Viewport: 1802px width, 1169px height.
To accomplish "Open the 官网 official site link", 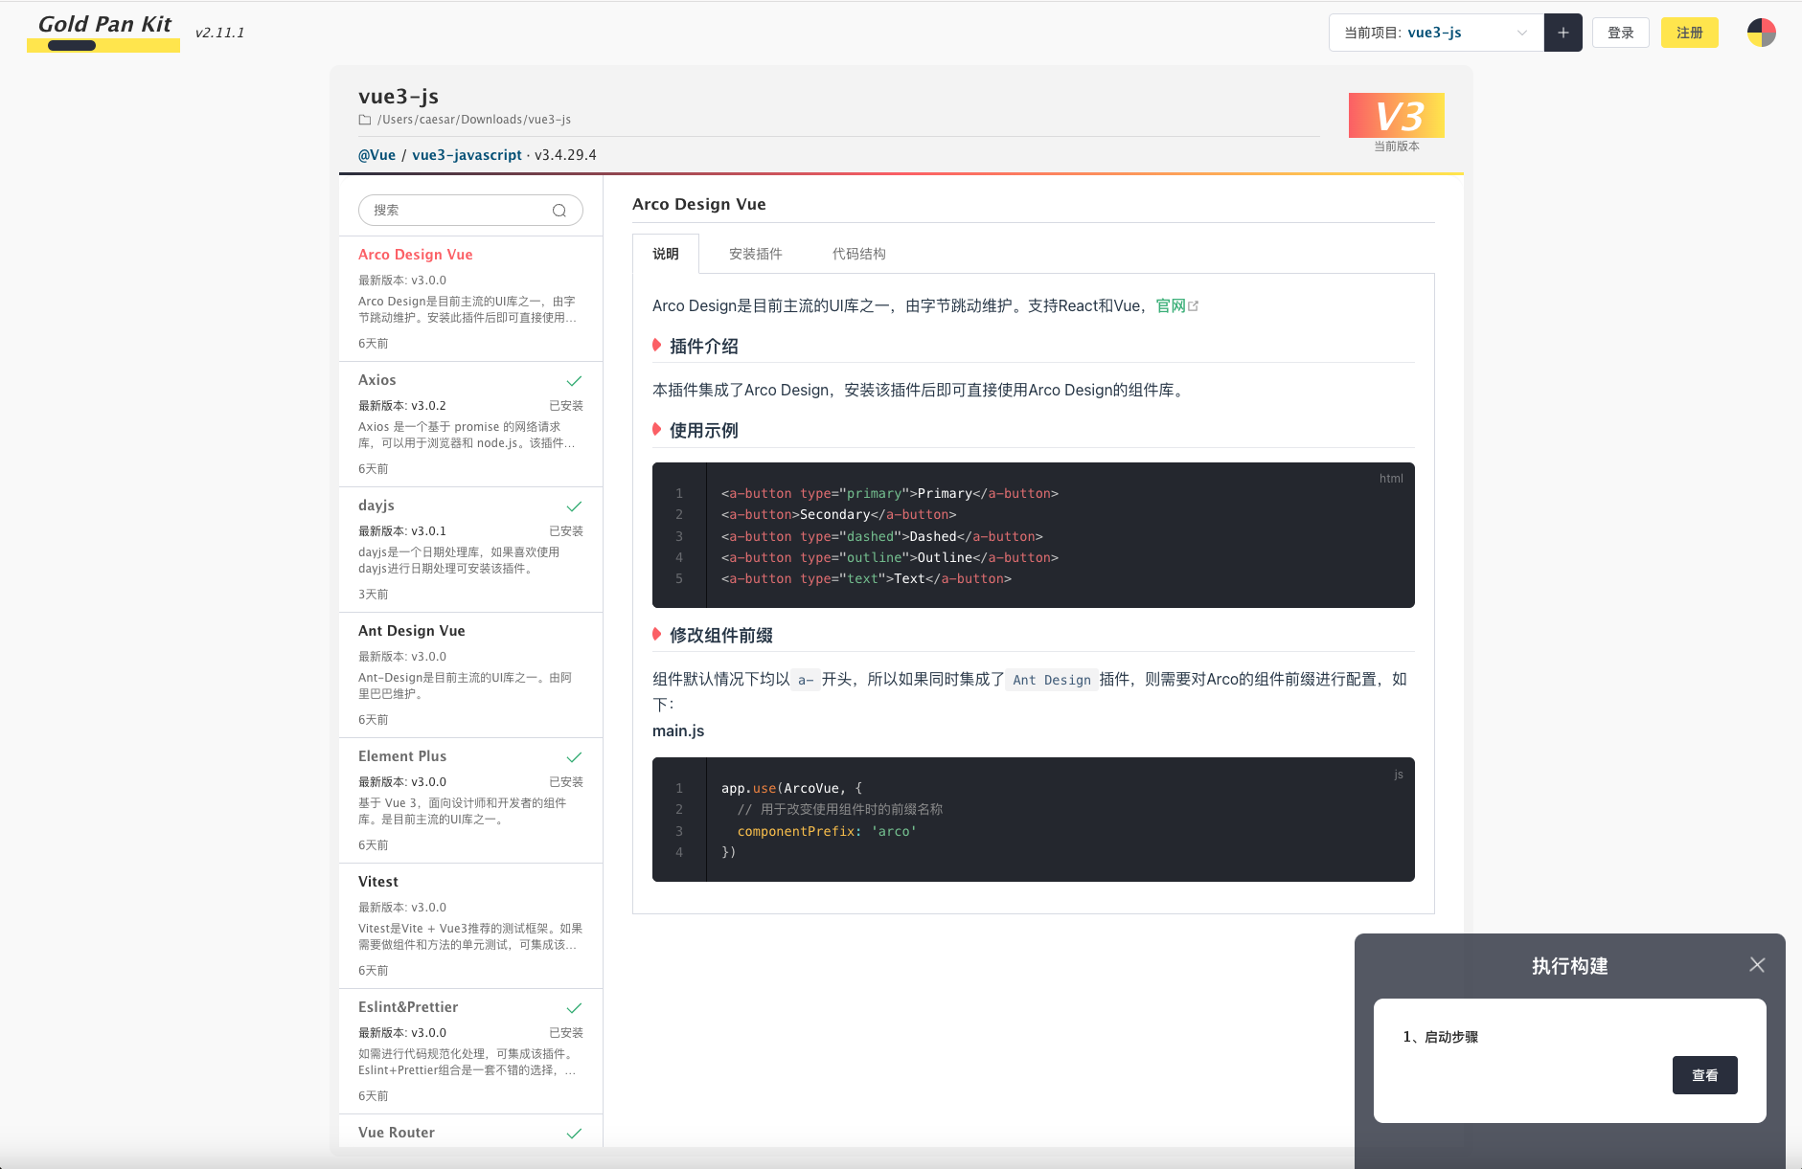I will click(x=1171, y=305).
